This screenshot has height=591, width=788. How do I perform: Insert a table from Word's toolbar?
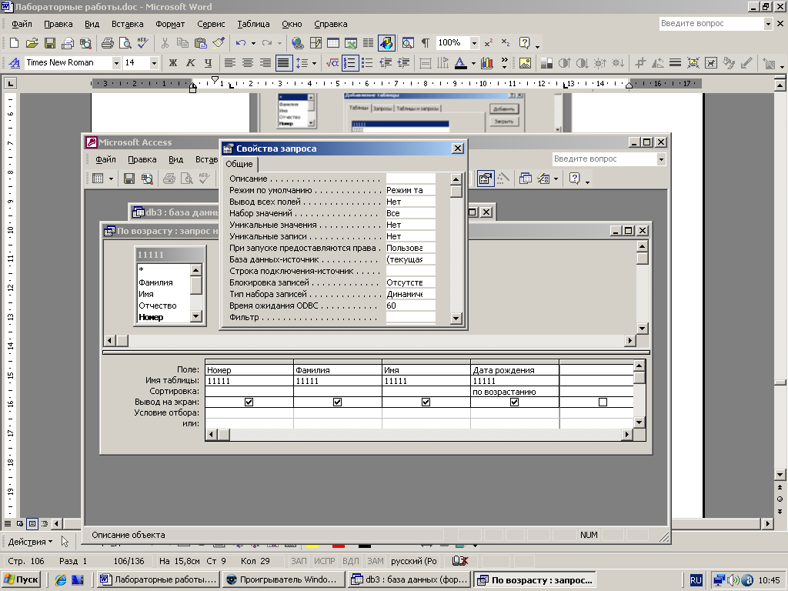click(332, 43)
